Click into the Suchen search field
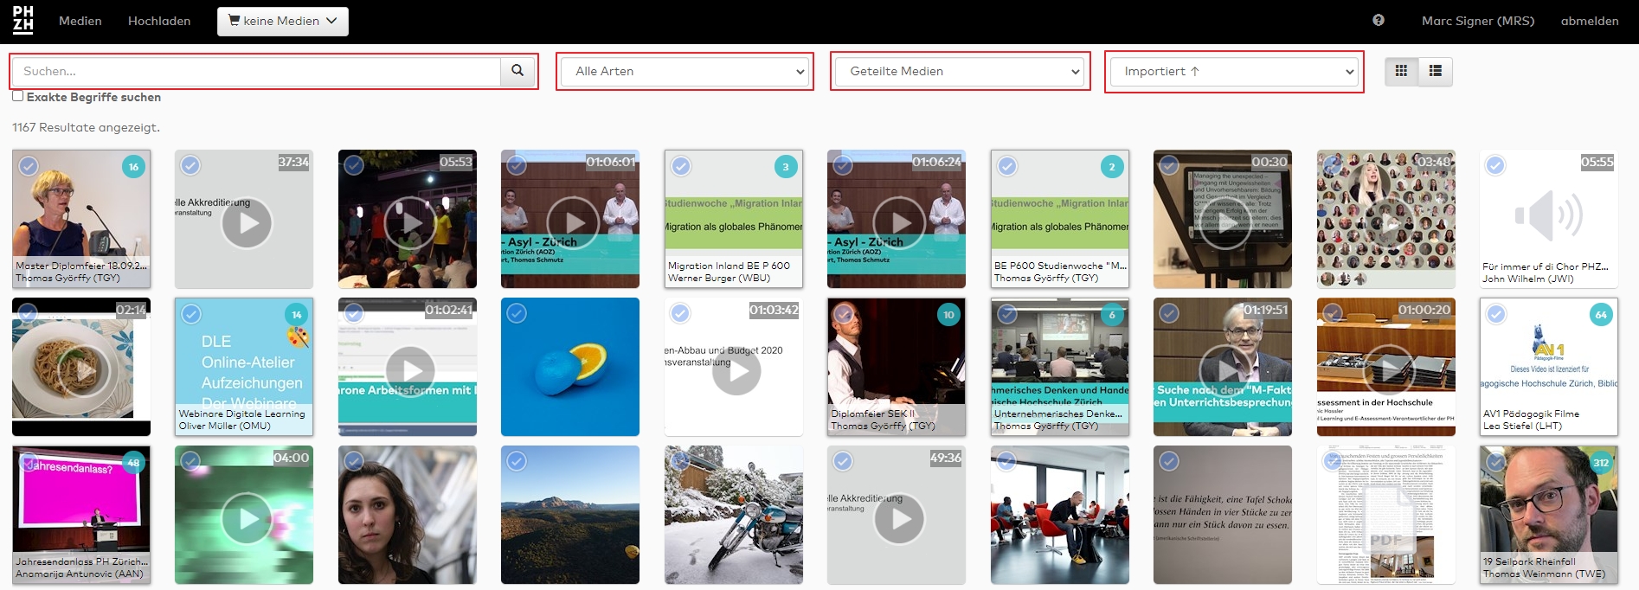Screen dimensions: 1639x590 click(256, 71)
